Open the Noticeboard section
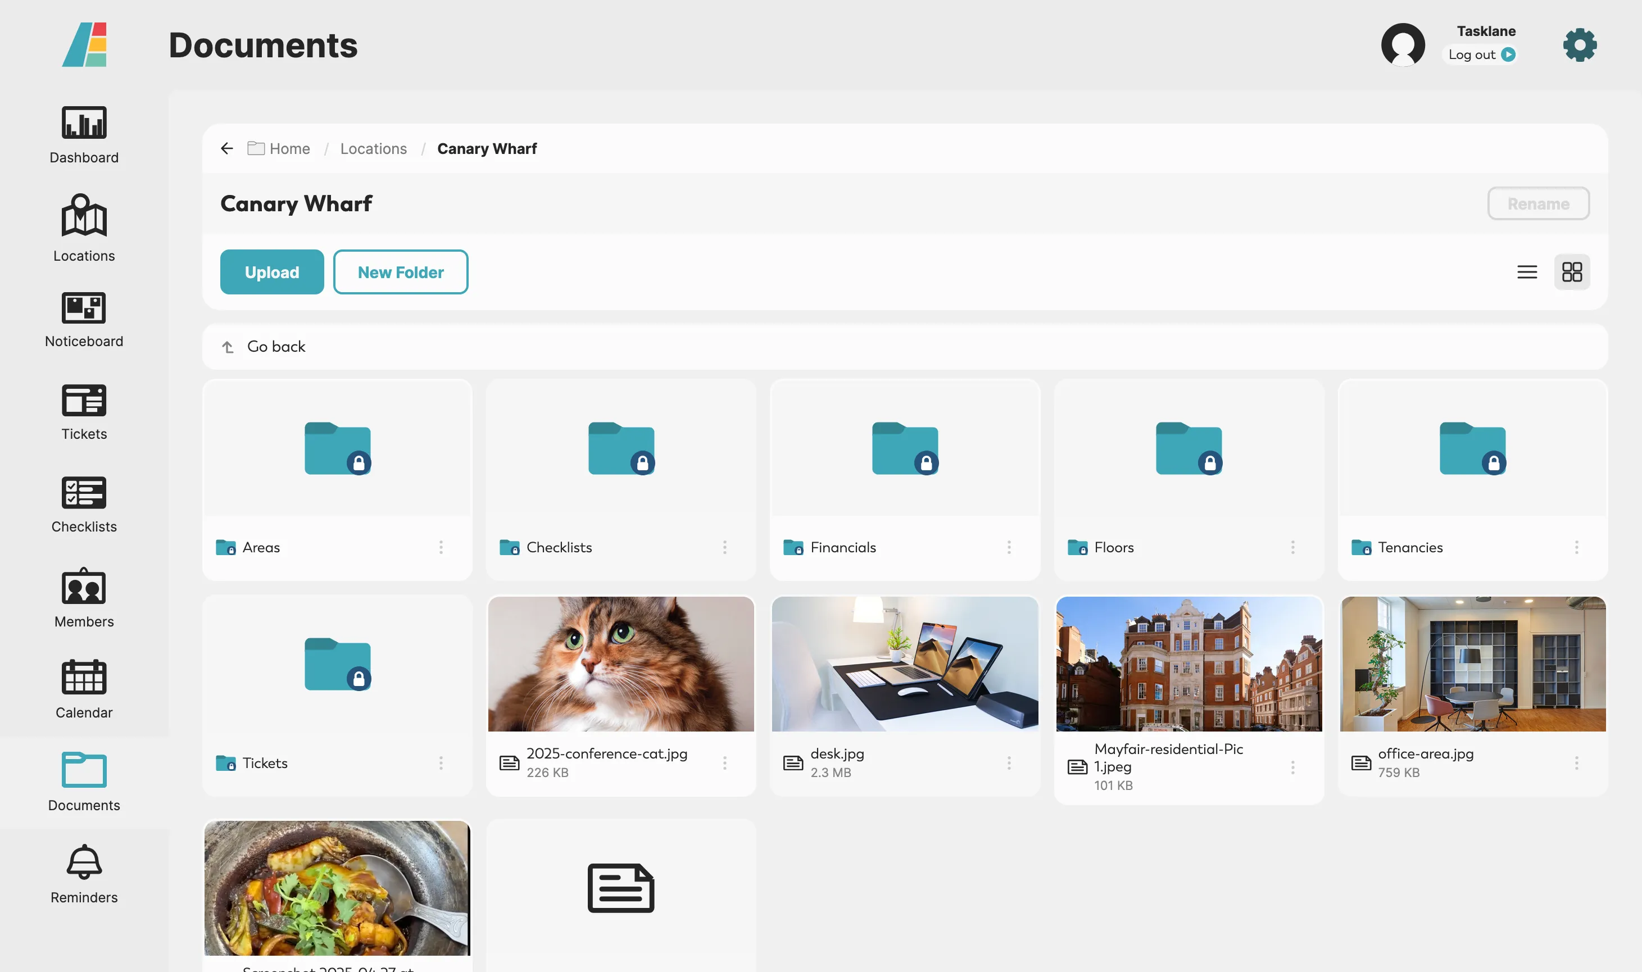The image size is (1642, 972). pyautogui.click(x=84, y=320)
